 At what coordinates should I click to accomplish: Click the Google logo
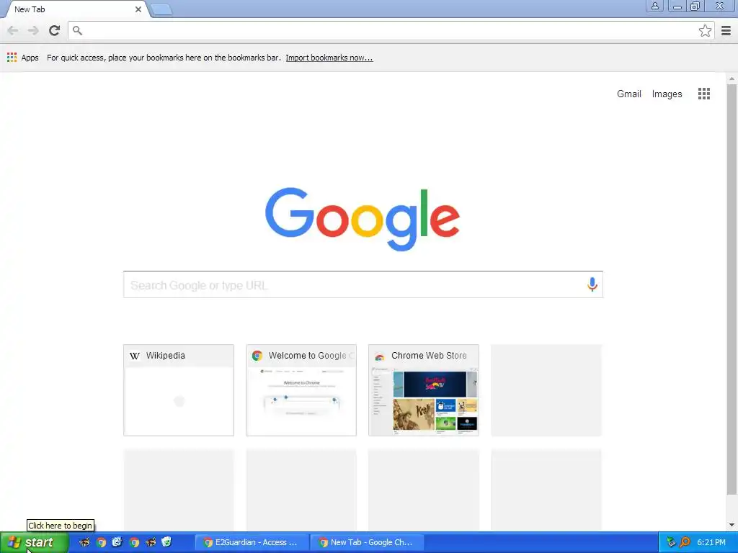pos(363,219)
